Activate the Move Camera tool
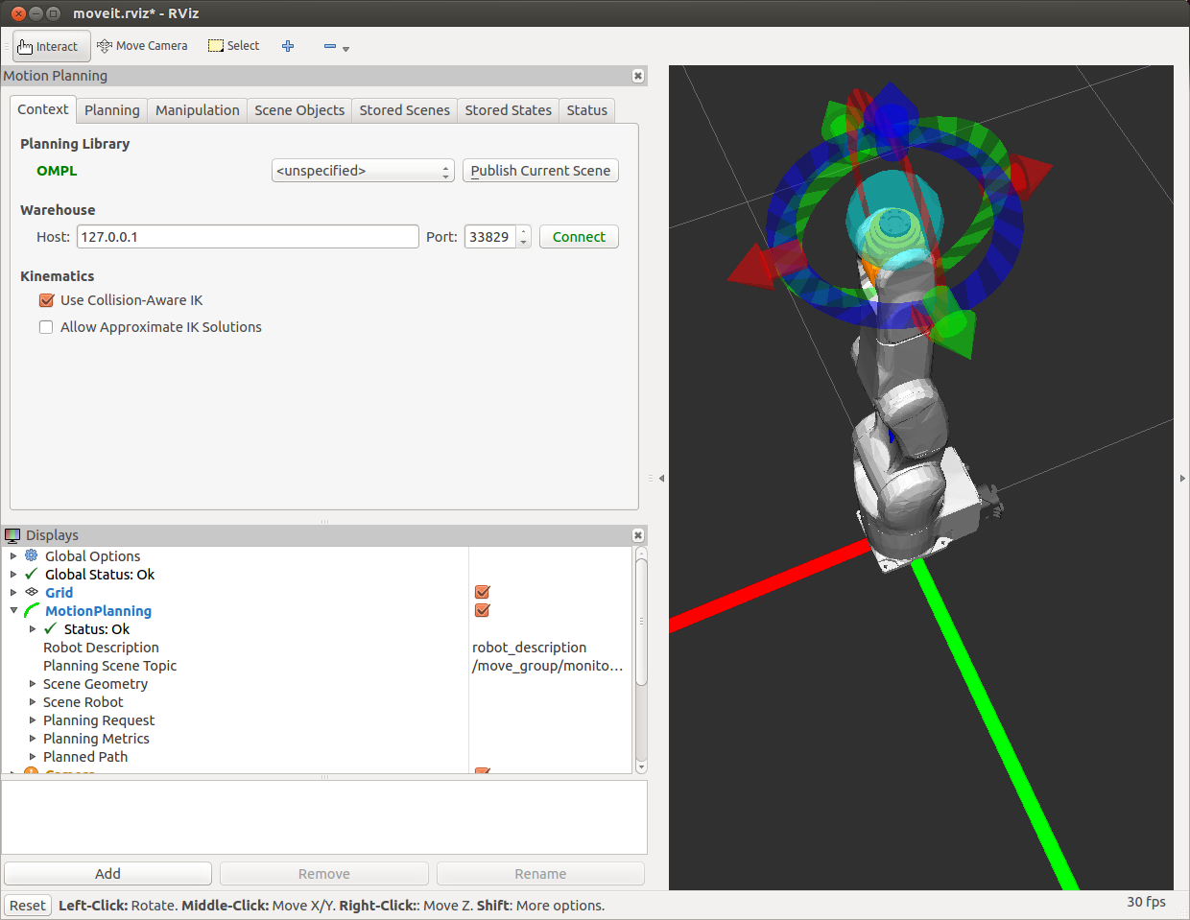Image resolution: width=1190 pixels, height=920 pixels. pos(142,46)
